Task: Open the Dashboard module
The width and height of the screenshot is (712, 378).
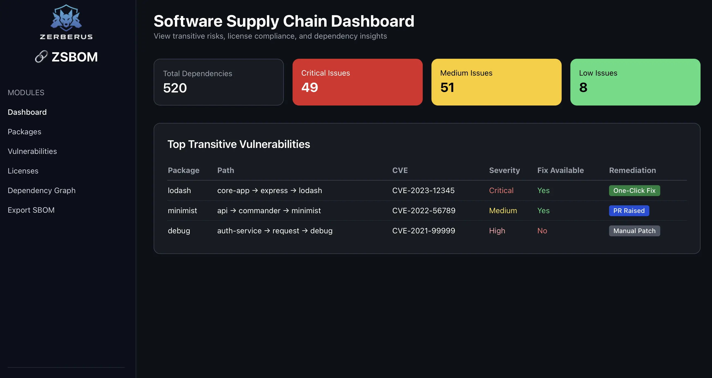Action: [27, 112]
